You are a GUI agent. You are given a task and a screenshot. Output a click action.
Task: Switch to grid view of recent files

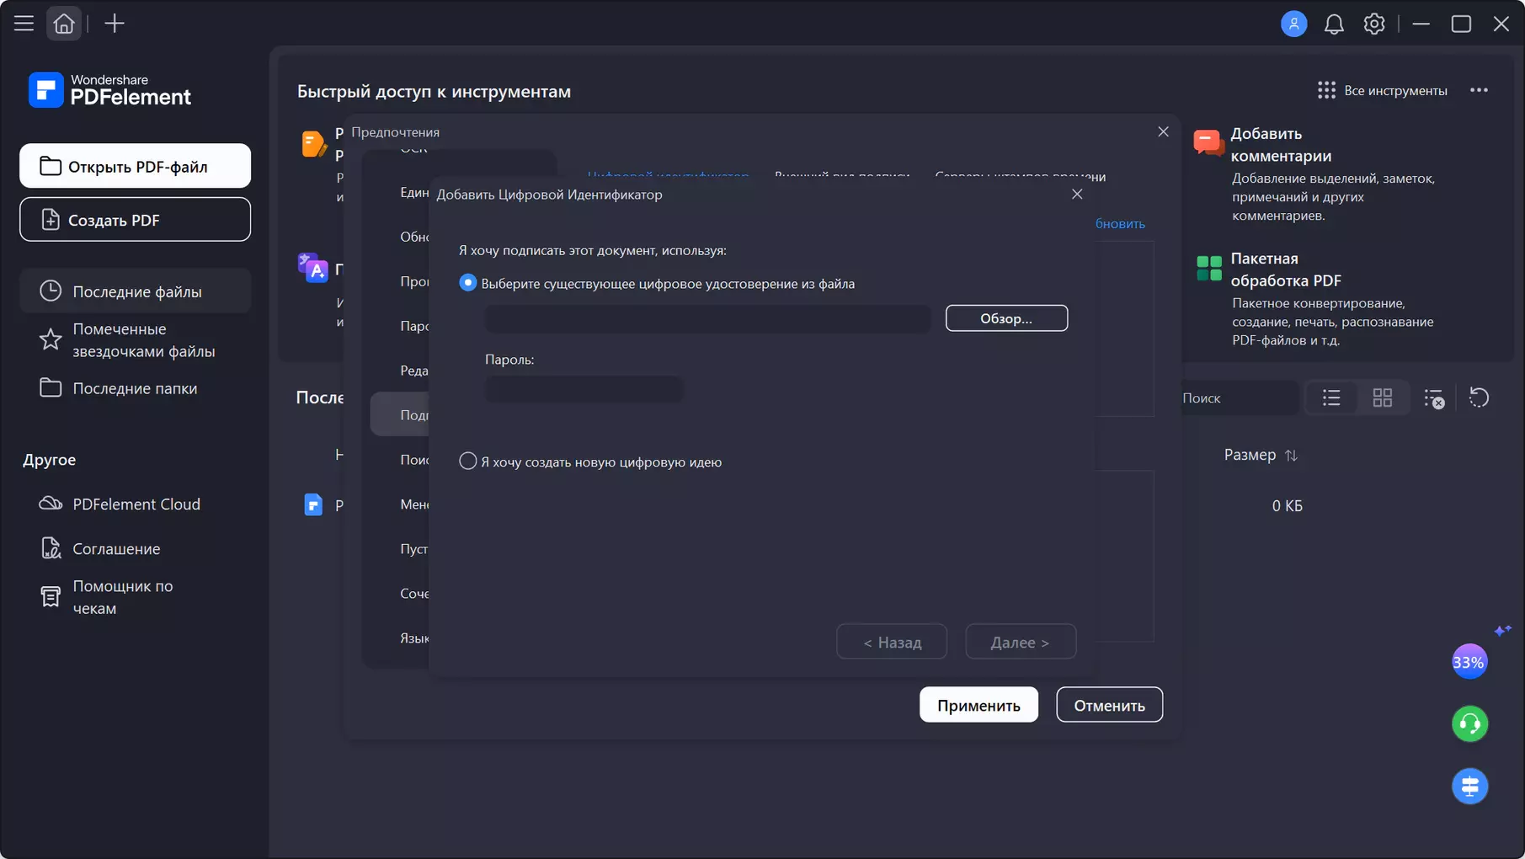1383,397
